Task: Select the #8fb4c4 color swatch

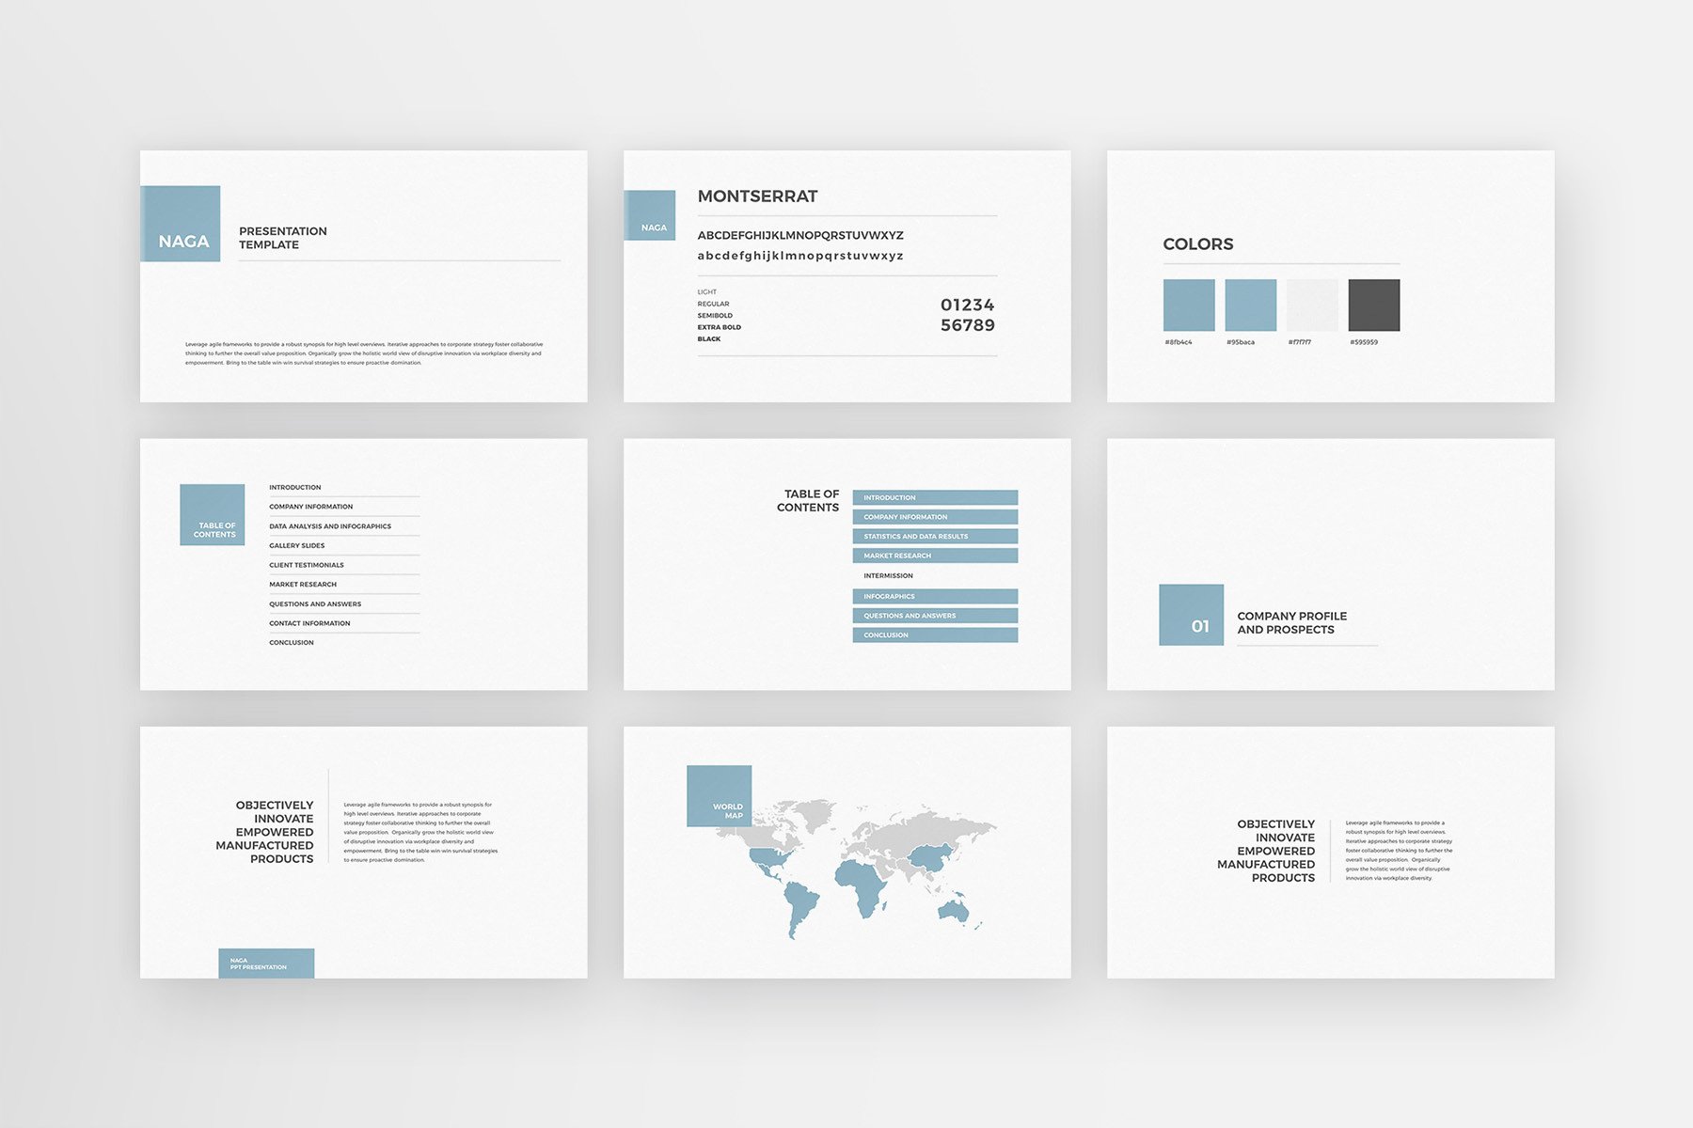Action: click(1189, 305)
